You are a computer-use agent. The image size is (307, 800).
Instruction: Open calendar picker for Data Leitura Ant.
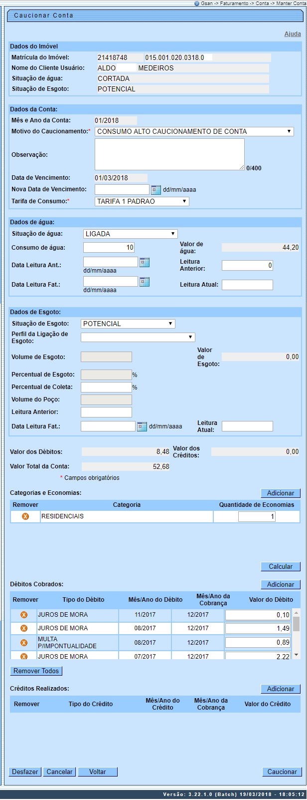pyautogui.click(x=145, y=262)
